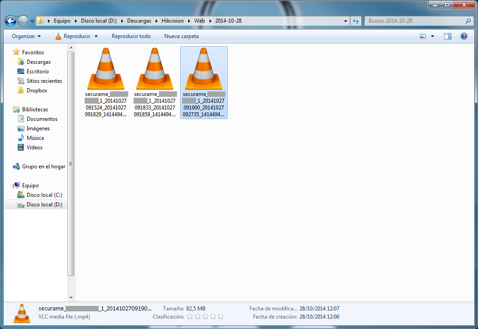Click 2014-10-28 breadcrumb segment
Image resolution: width=478 pixels, height=329 pixels.
tap(228, 21)
